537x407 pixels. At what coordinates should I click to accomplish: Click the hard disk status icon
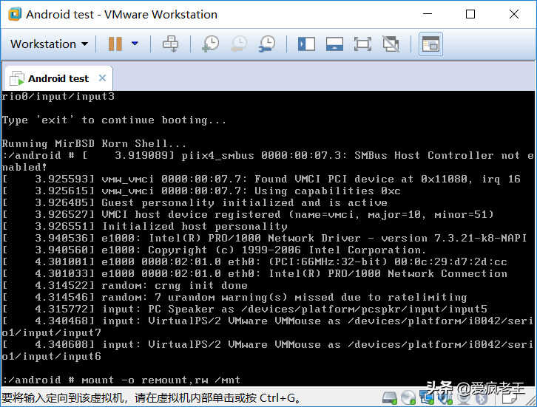pos(389,397)
